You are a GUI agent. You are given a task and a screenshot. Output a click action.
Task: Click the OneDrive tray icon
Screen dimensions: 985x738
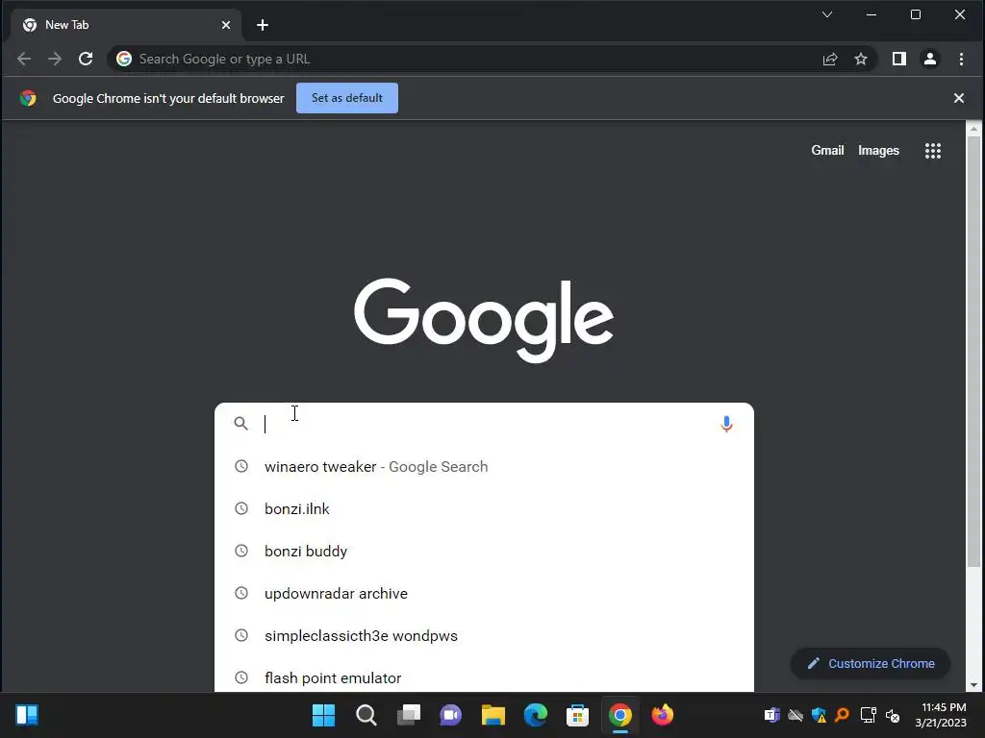pyautogui.click(x=796, y=715)
